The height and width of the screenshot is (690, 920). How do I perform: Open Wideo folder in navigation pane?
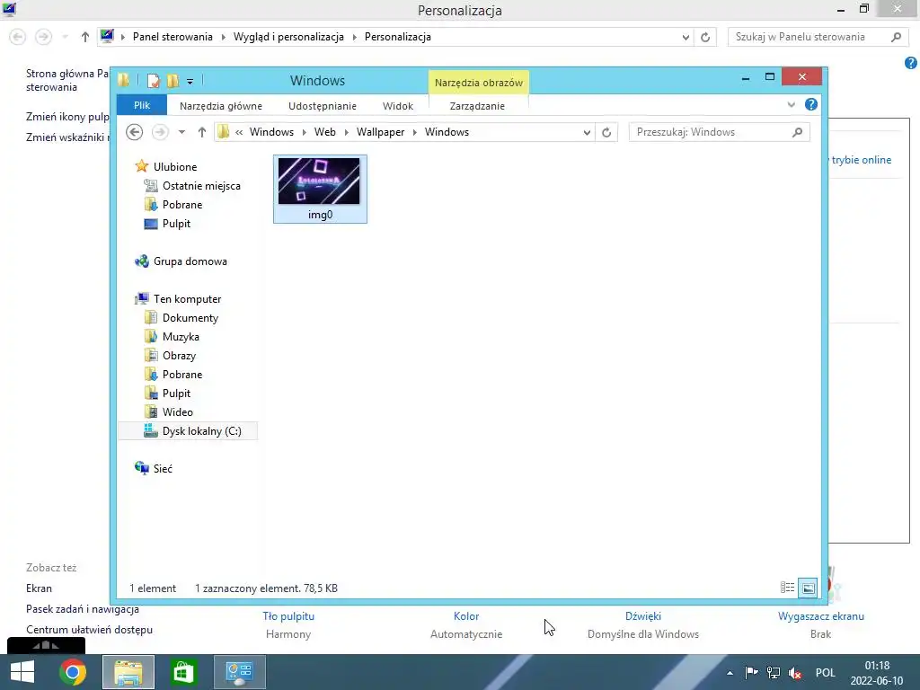pos(177,411)
